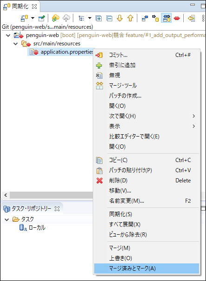Collapse the penguin-web project node

point(8,35)
